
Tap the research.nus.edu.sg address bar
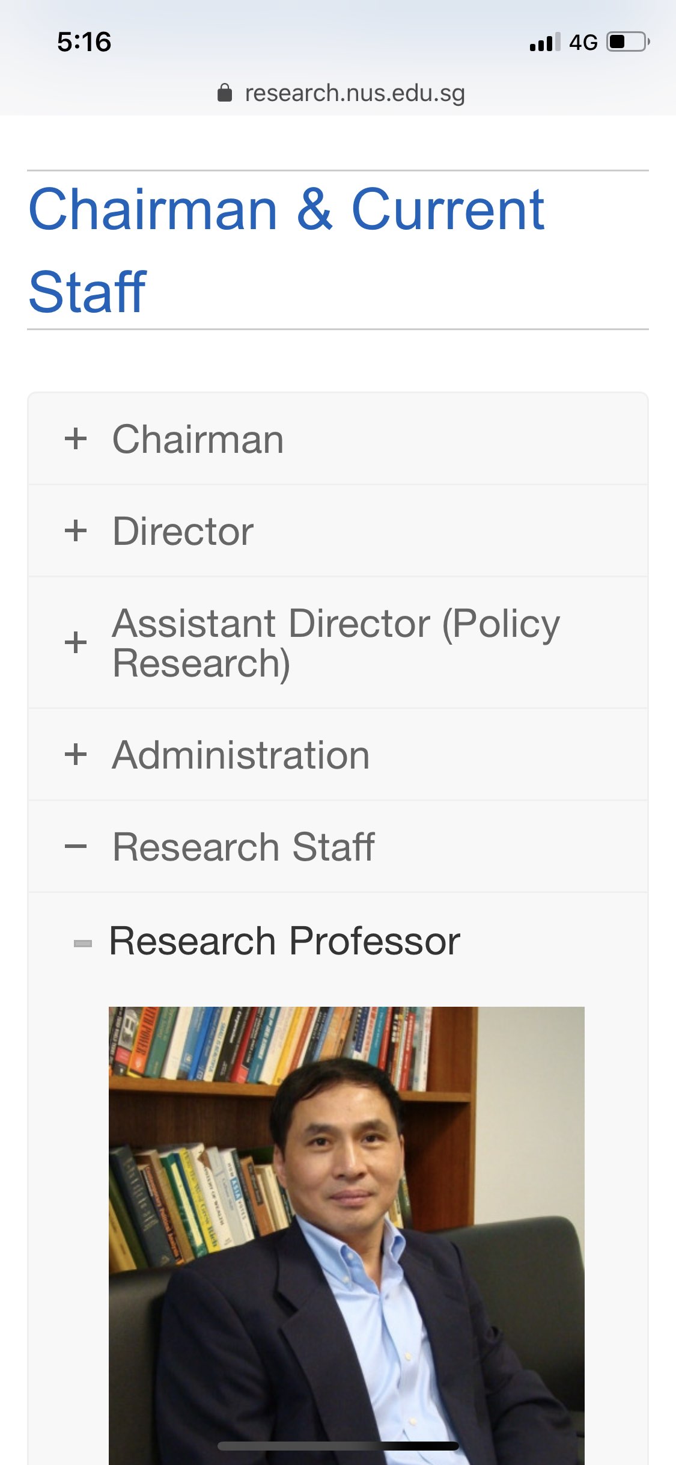coord(355,93)
